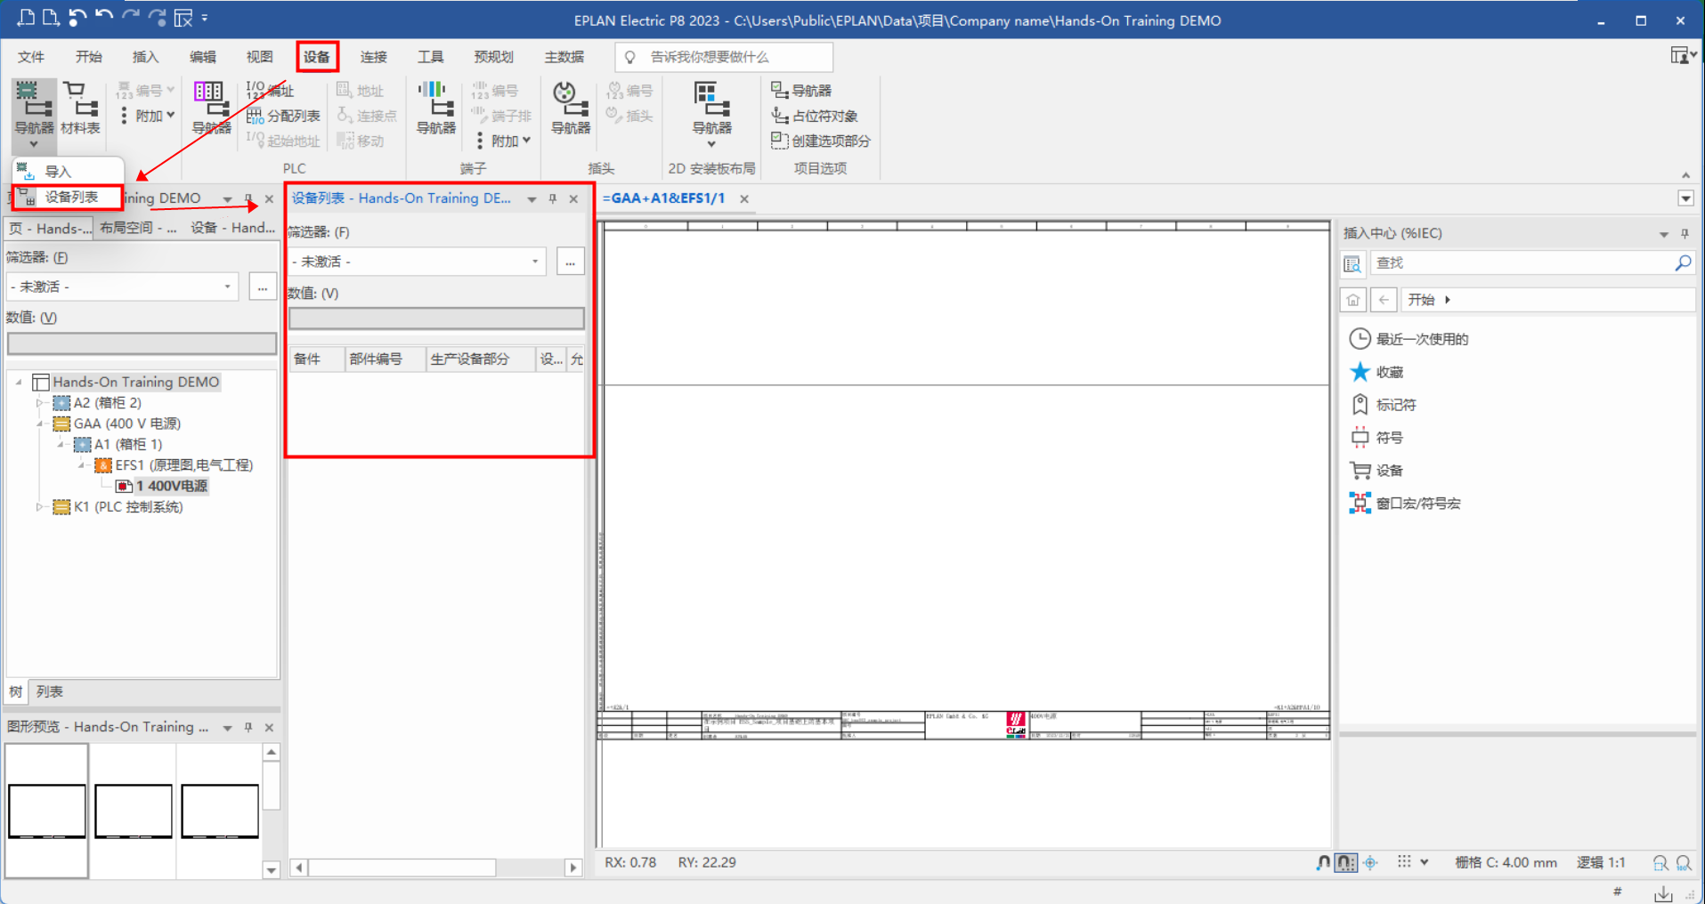1705x904 pixels.
Task: Click the 图形预览 vertical scrollbar down arrow
Action: coord(272,870)
